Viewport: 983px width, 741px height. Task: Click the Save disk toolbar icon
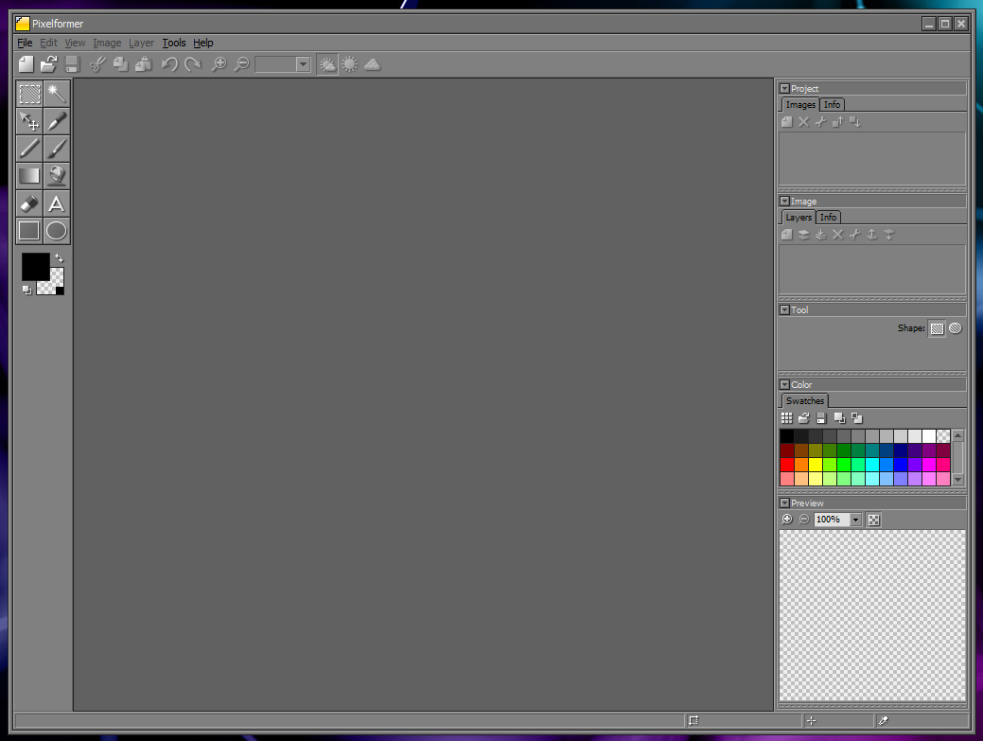coord(72,64)
